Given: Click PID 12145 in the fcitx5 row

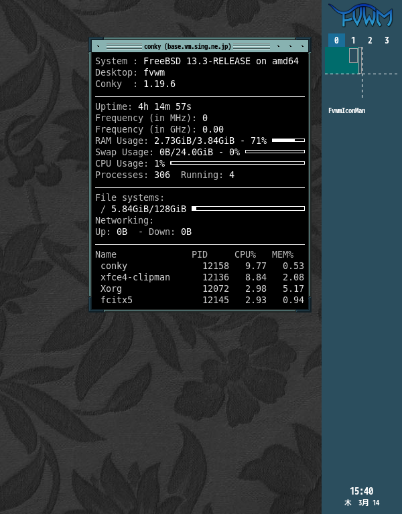Looking at the screenshot, I should [216, 301].
